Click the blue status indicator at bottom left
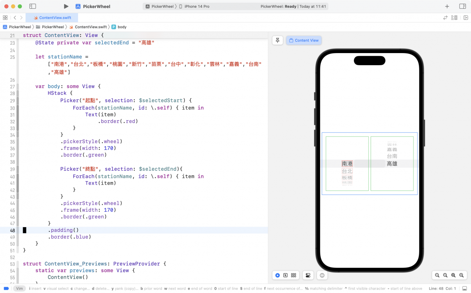Screen dimensions: 471x293 coord(6,289)
